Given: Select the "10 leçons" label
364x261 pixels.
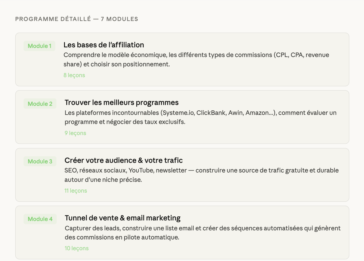Looking at the screenshot, I should (x=77, y=248).
